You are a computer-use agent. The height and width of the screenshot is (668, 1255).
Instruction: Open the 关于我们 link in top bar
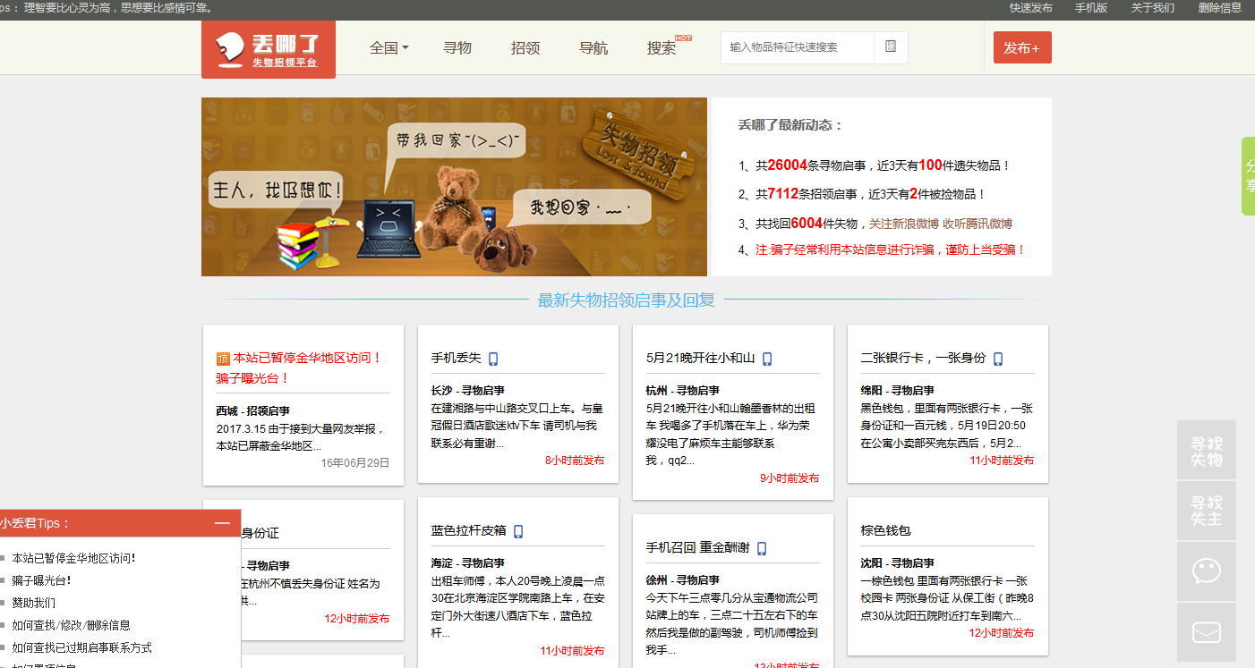click(x=1152, y=8)
